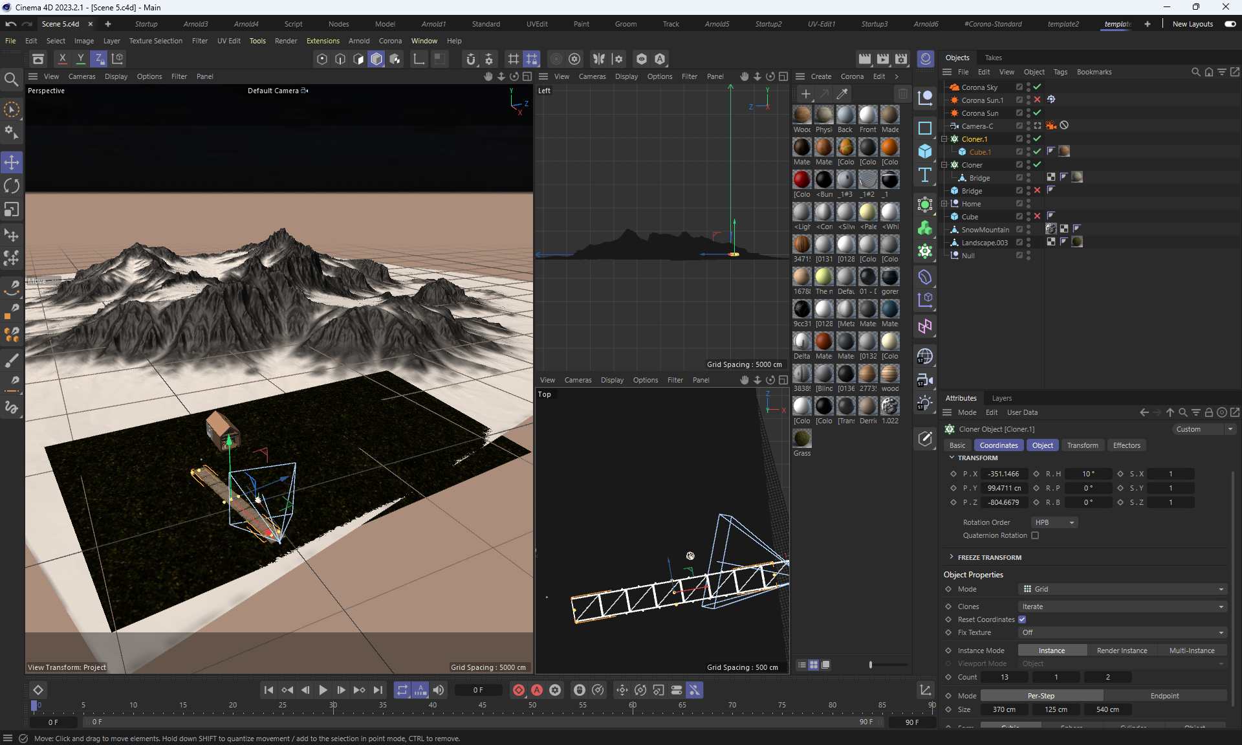Choose the Endpoint mode button
This screenshot has height=745, width=1242.
point(1164,696)
